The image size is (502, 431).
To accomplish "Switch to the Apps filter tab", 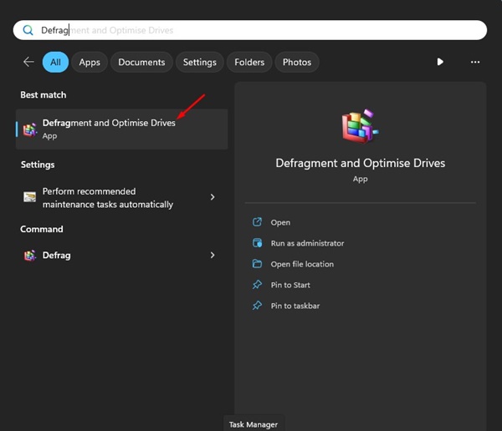I will click(90, 62).
